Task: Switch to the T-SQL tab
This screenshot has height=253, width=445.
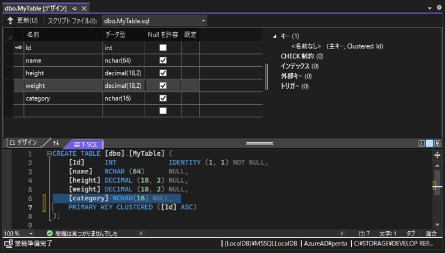Action: pyautogui.click(x=85, y=144)
